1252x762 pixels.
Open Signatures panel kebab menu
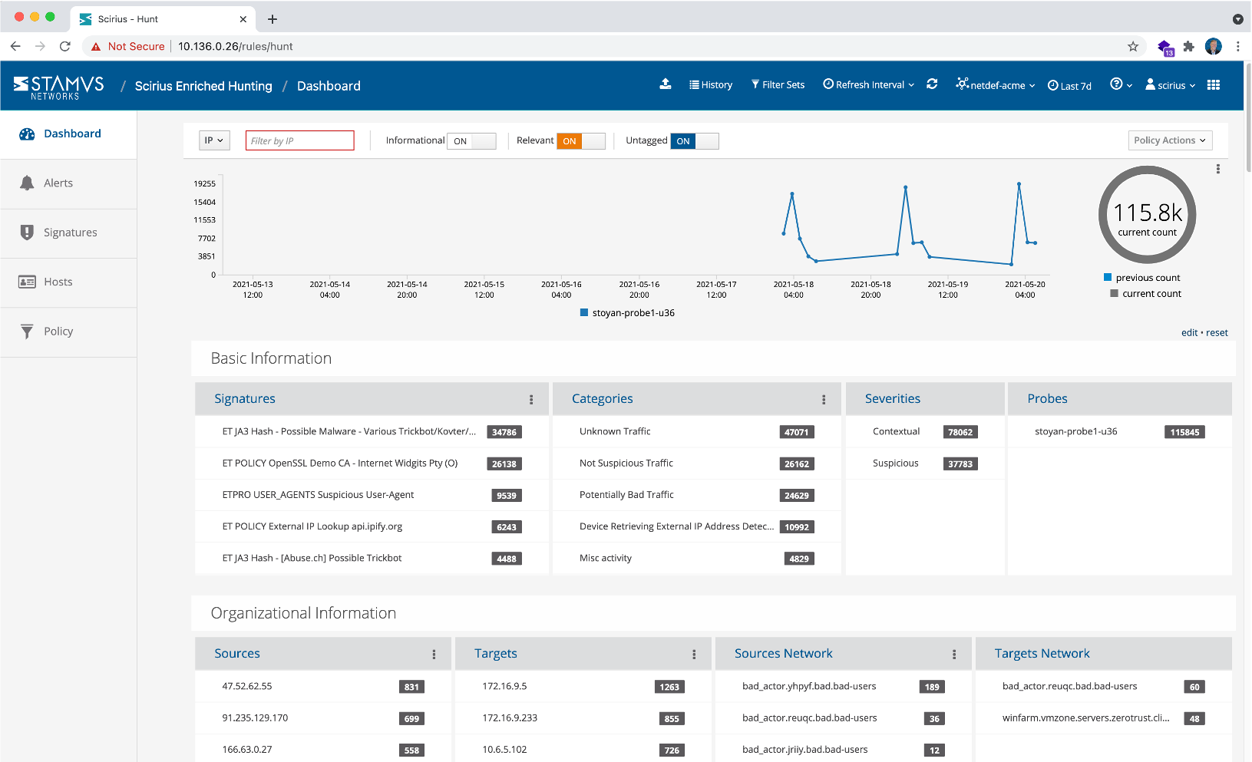(531, 400)
